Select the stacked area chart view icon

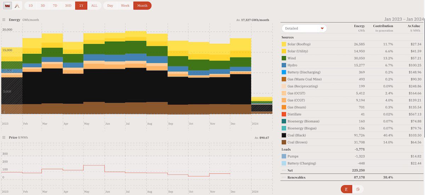(7, 6)
